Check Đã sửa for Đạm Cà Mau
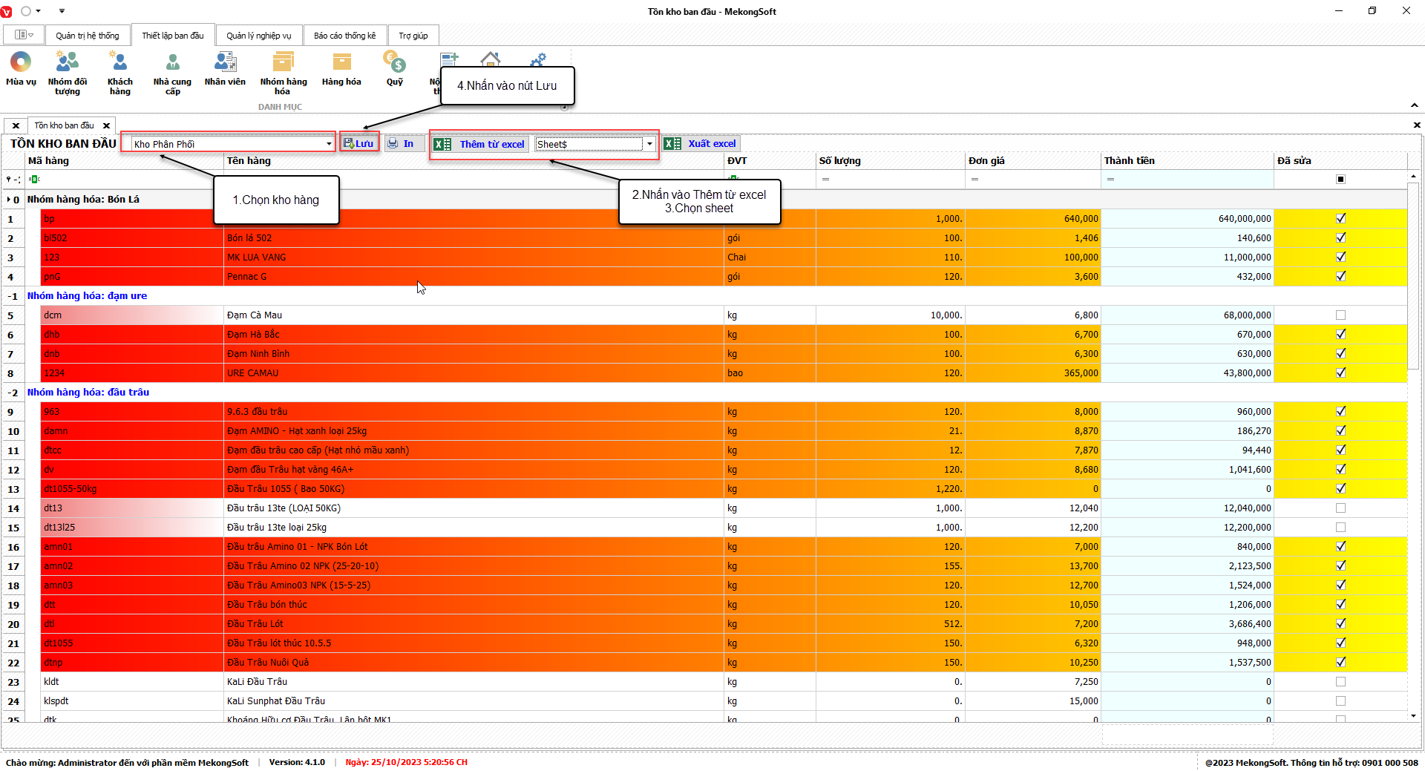This screenshot has width=1425, height=771. pyautogui.click(x=1340, y=315)
